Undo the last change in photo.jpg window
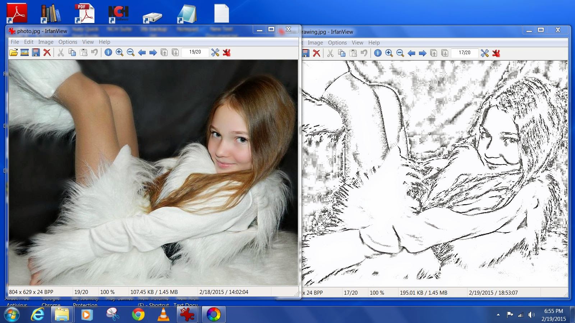575x323 pixels. tap(95, 53)
